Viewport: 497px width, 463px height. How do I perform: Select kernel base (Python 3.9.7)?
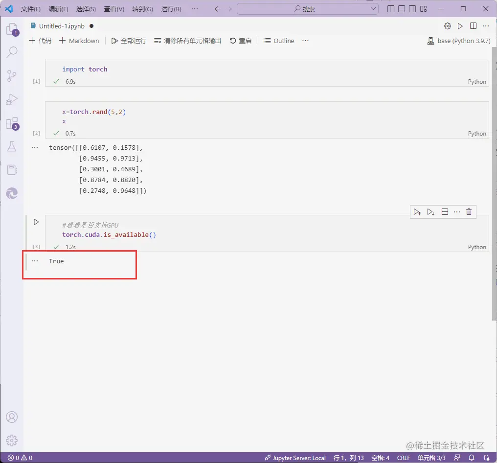[459, 41]
